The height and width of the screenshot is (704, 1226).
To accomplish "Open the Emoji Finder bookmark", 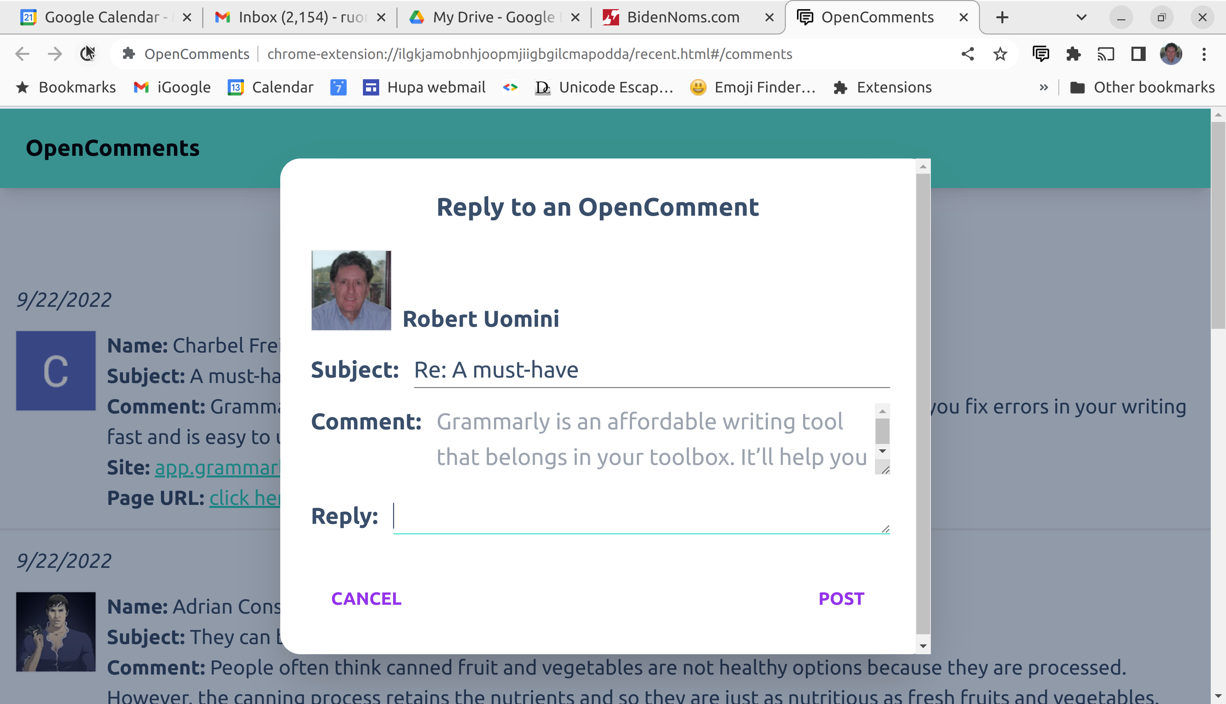I will click(x=753, y=87).
